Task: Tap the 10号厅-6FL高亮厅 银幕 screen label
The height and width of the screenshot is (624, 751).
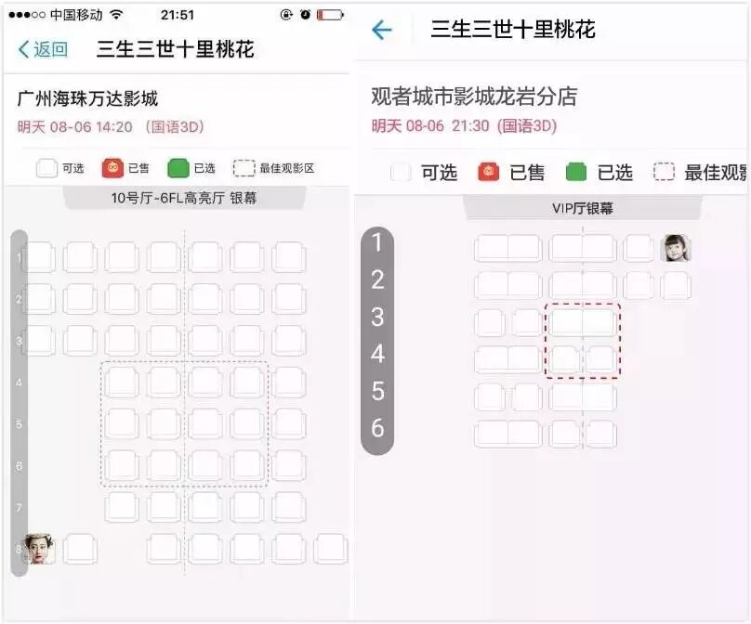Action: click(x=184, y=198)
